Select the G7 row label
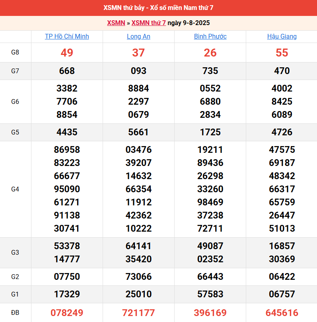 [15, 71]
